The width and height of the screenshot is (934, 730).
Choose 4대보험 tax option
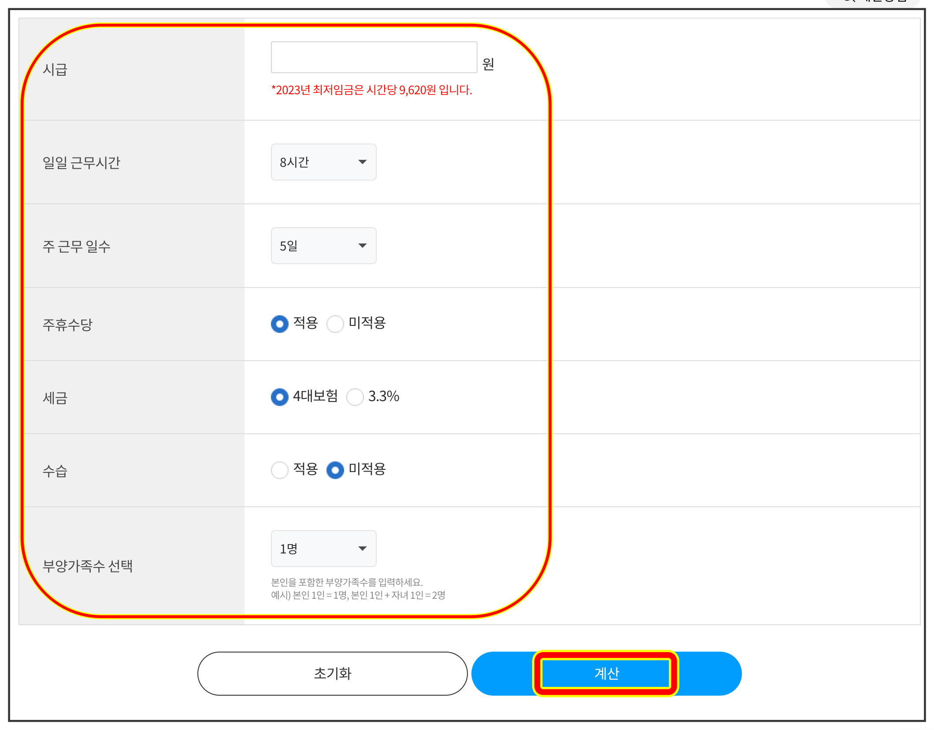[x=280, y=397]
